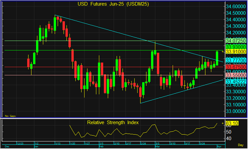Click the red 33.67500 level label
248x149 pixels.
(x=236, y=67)
